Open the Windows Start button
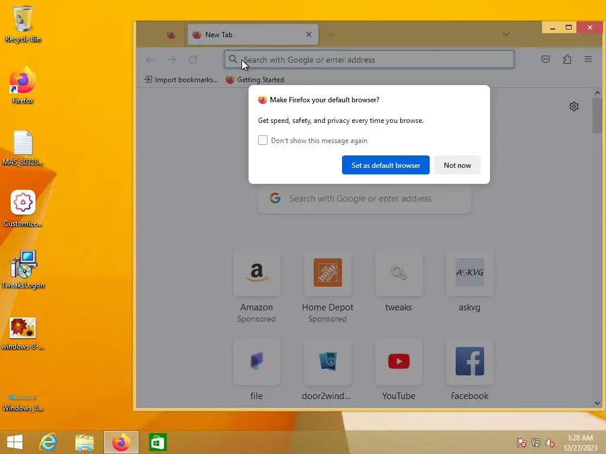The height and width of the screenshot is (454, 606). pyautogui.click(x=15, y=442)
